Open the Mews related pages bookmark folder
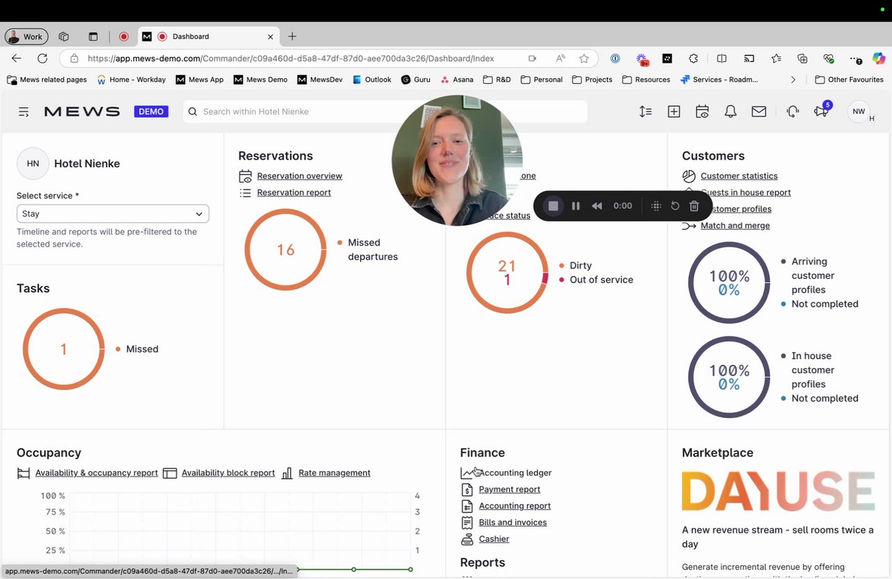The image size is (892, 579). coord(47,79)
